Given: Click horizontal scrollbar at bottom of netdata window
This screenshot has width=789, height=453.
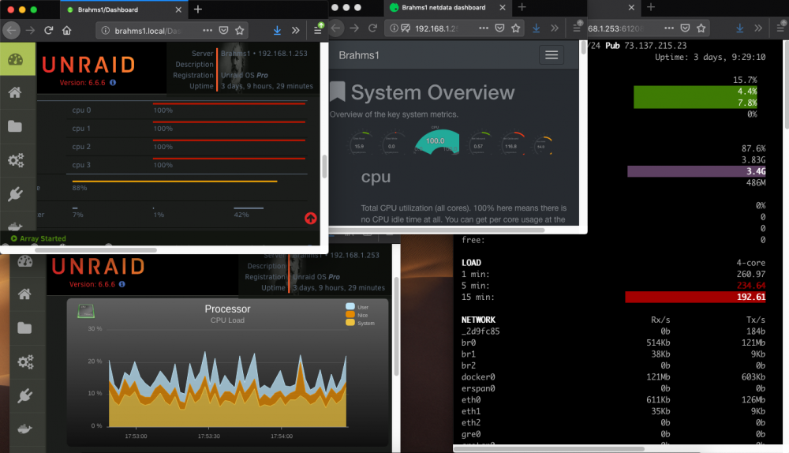Looking at the screenshot, I should (x=438, y=230).
